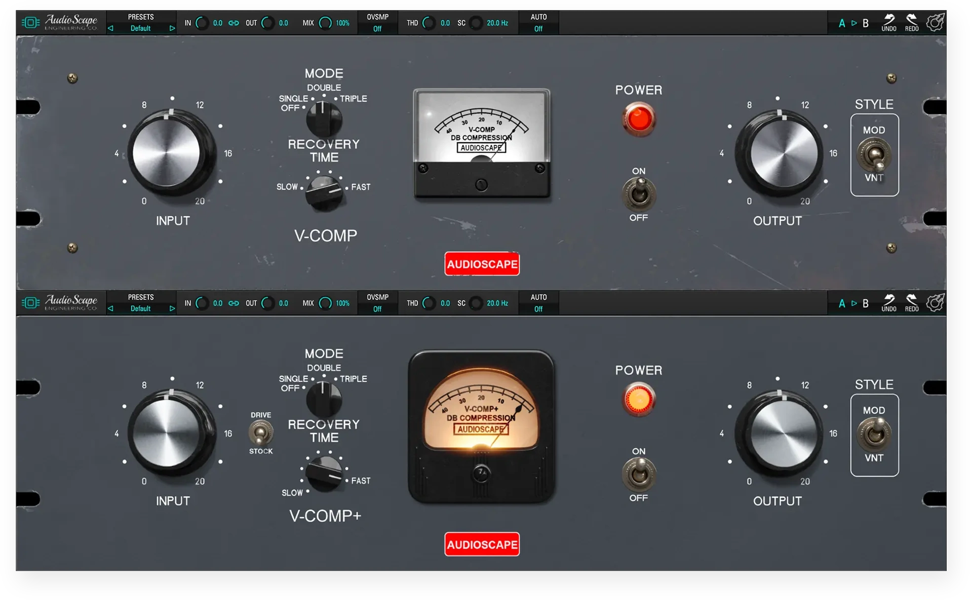Flip the ON/OFF power toggle on V-COMP
Image resolution: width=970 pixels, height=600 pixels.
pos(639,194)
